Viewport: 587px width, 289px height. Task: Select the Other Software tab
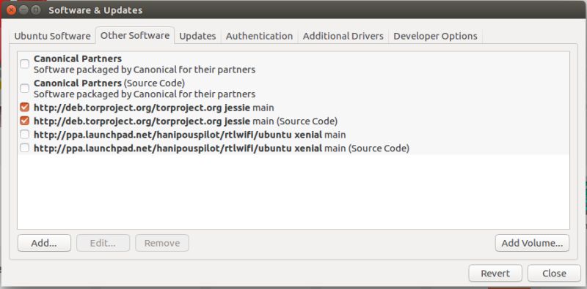[135, 35]
